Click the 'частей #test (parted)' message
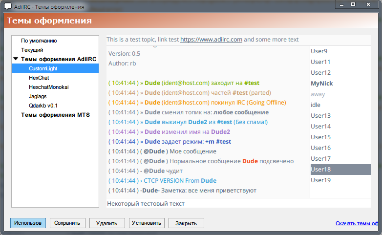This screenshot has width=382, height=235. pos(190,93)
